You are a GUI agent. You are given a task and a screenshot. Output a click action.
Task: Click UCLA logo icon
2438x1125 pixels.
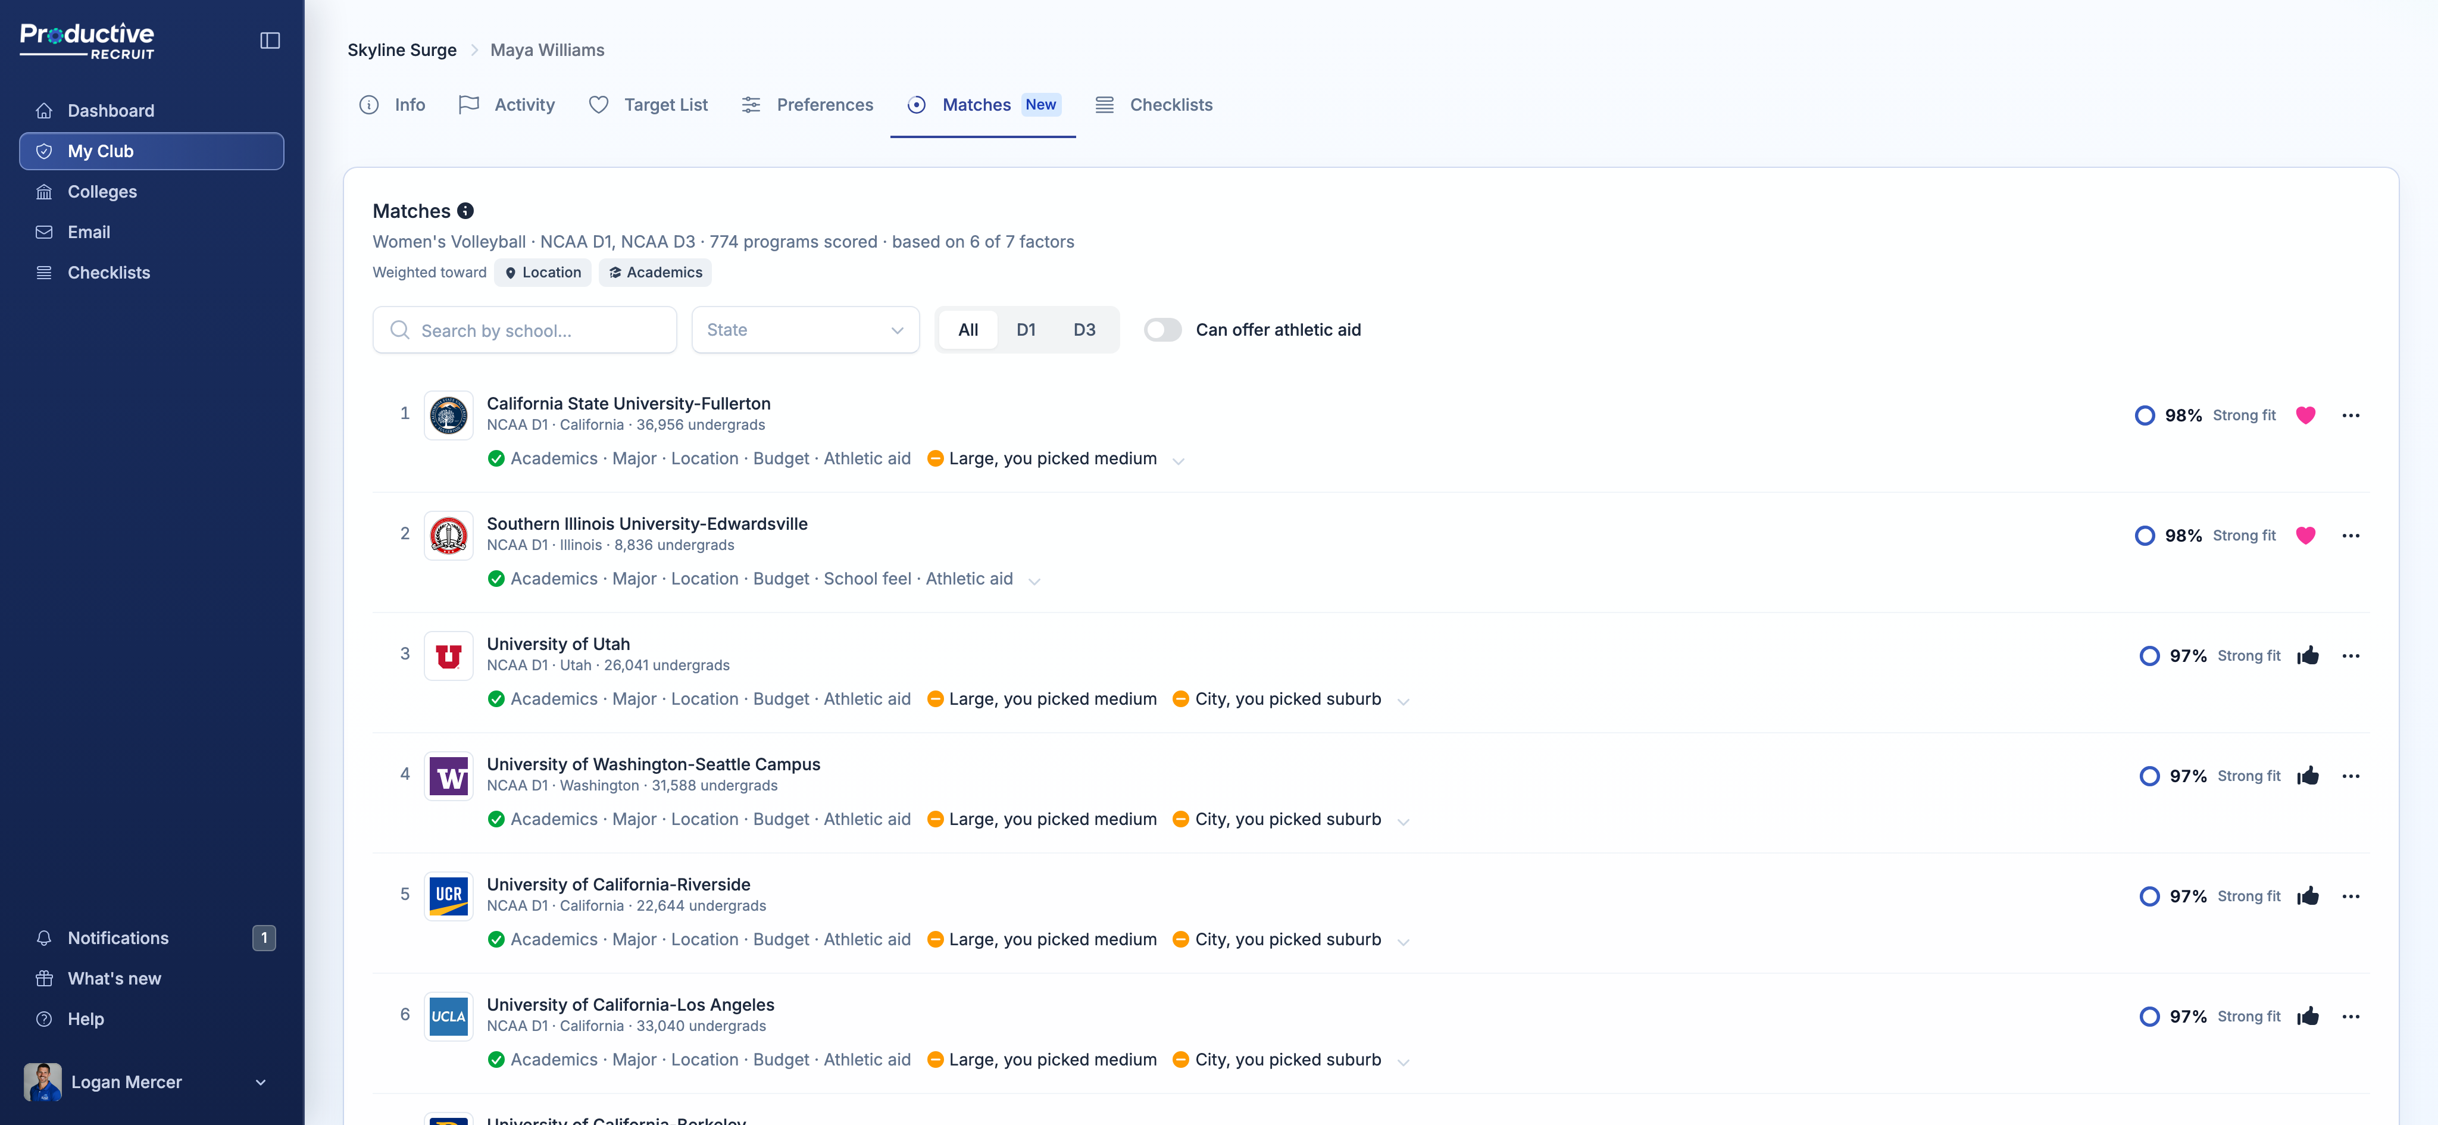pos(449,1016)
